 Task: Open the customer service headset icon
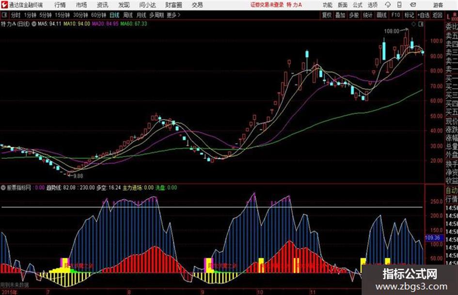pos(388,5)
